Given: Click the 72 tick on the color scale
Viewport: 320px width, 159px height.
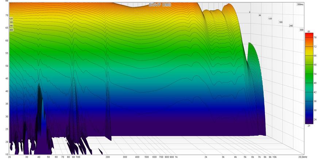Looking at the screenshot, I should [x=315, y=46].
